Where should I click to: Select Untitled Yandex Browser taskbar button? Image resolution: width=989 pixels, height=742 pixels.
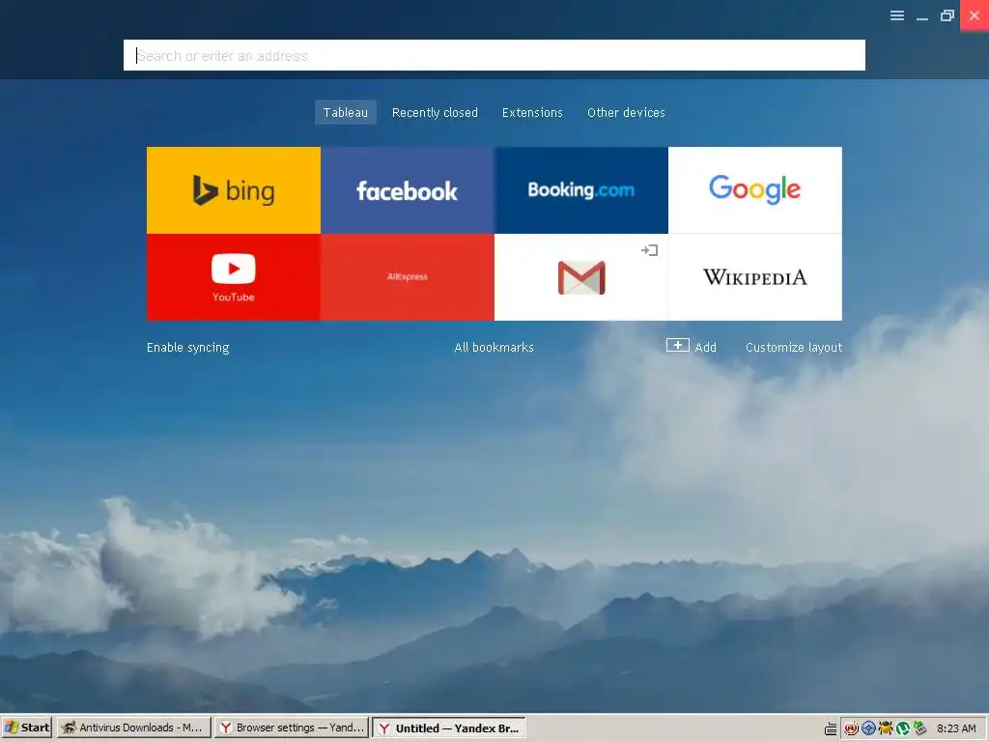pos(449,728)
